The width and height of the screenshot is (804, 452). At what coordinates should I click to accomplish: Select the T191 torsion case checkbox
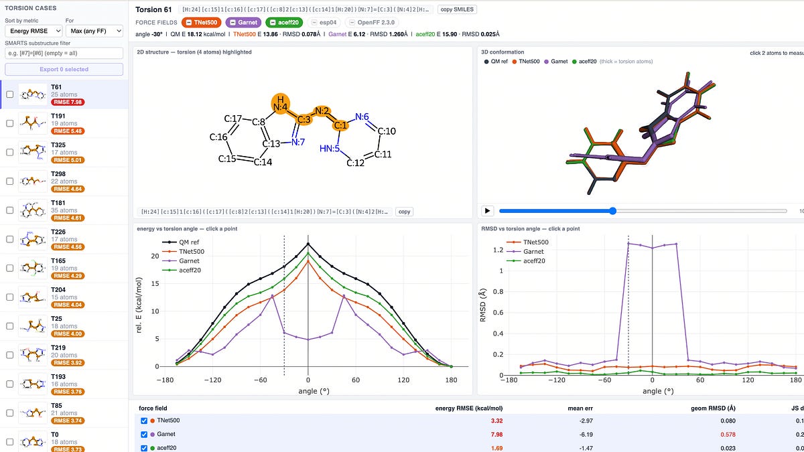click(9, 123)
